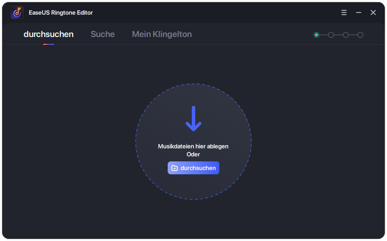The image size is (387, 241).
Task: Click the green first step indicator
Action: (x=316, y=35)
